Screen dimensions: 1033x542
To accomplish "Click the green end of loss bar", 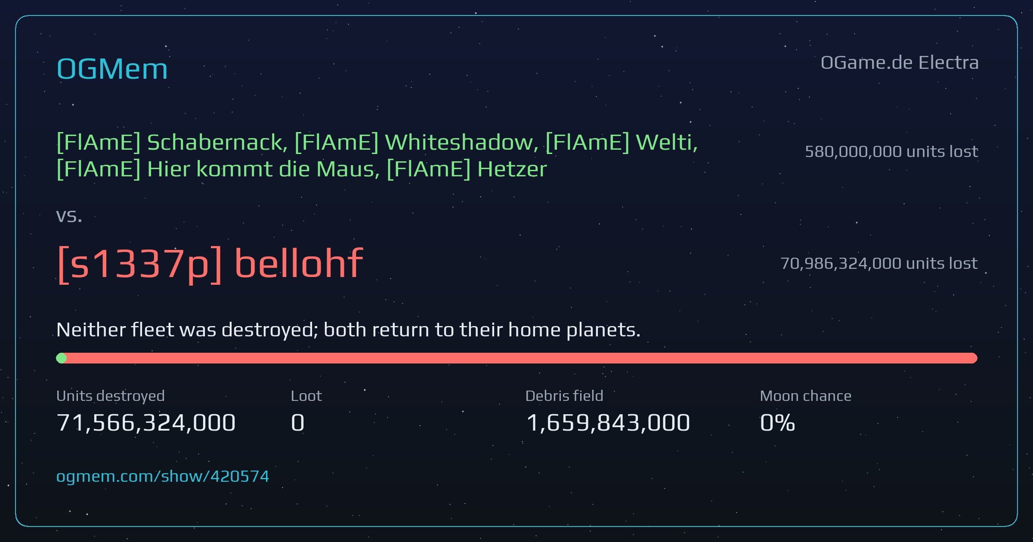I will 61,358.
